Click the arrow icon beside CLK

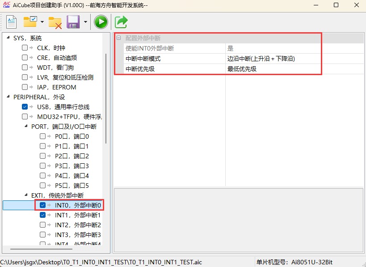click(31, 48)
